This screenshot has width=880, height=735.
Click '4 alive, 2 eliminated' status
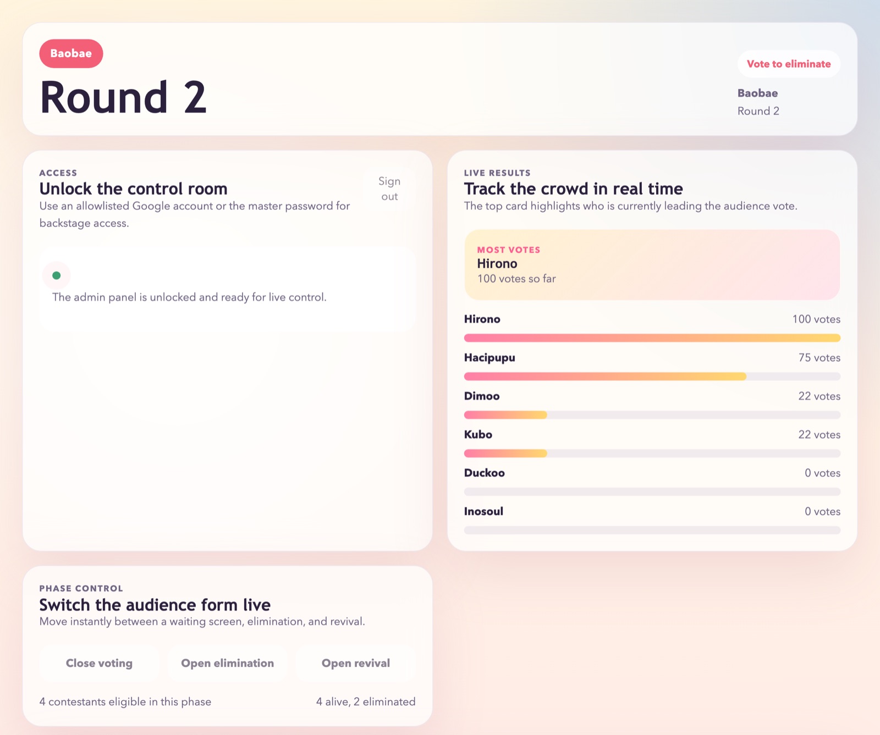pos(366,701)
